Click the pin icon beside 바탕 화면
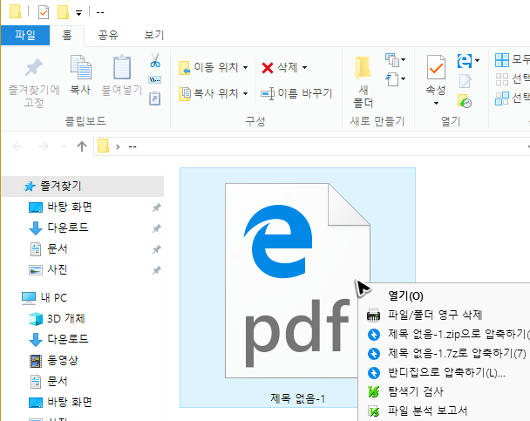Viewport: 530px width, 421px height. (157, 207)
